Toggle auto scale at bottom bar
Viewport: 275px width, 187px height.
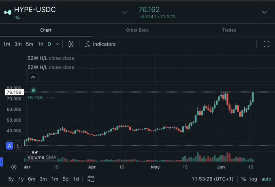click(266, 179)
